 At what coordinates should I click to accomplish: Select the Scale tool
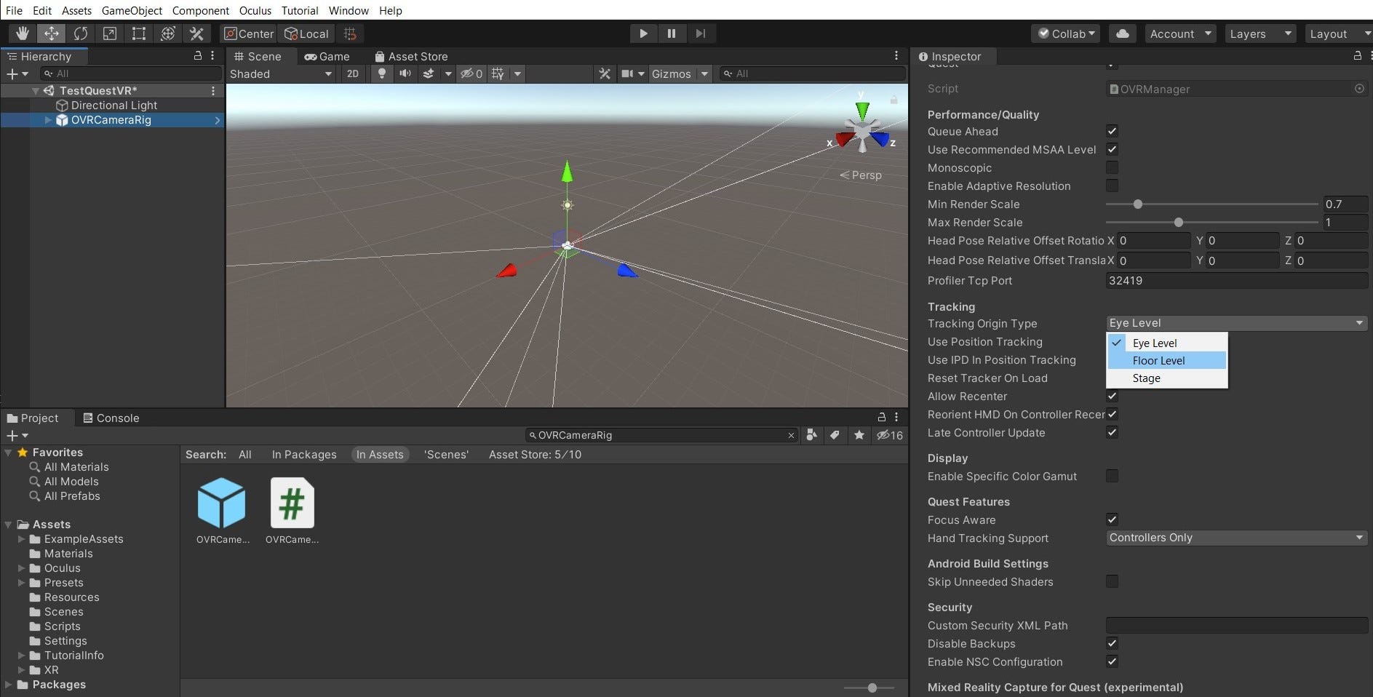click(110, 33)
